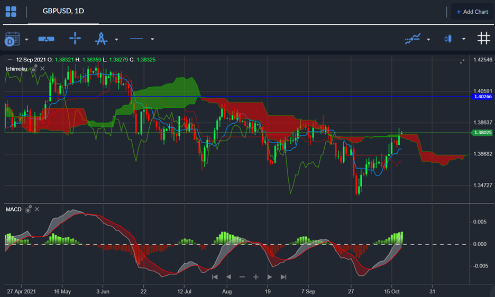Open the daily timeframe calendar icon

point(12,39)
